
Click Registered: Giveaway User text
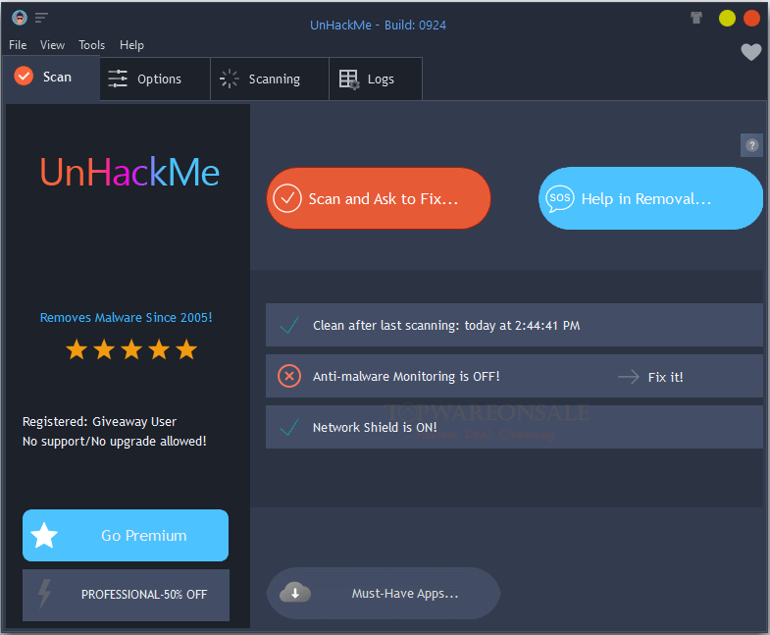click(x=99, y=422)
